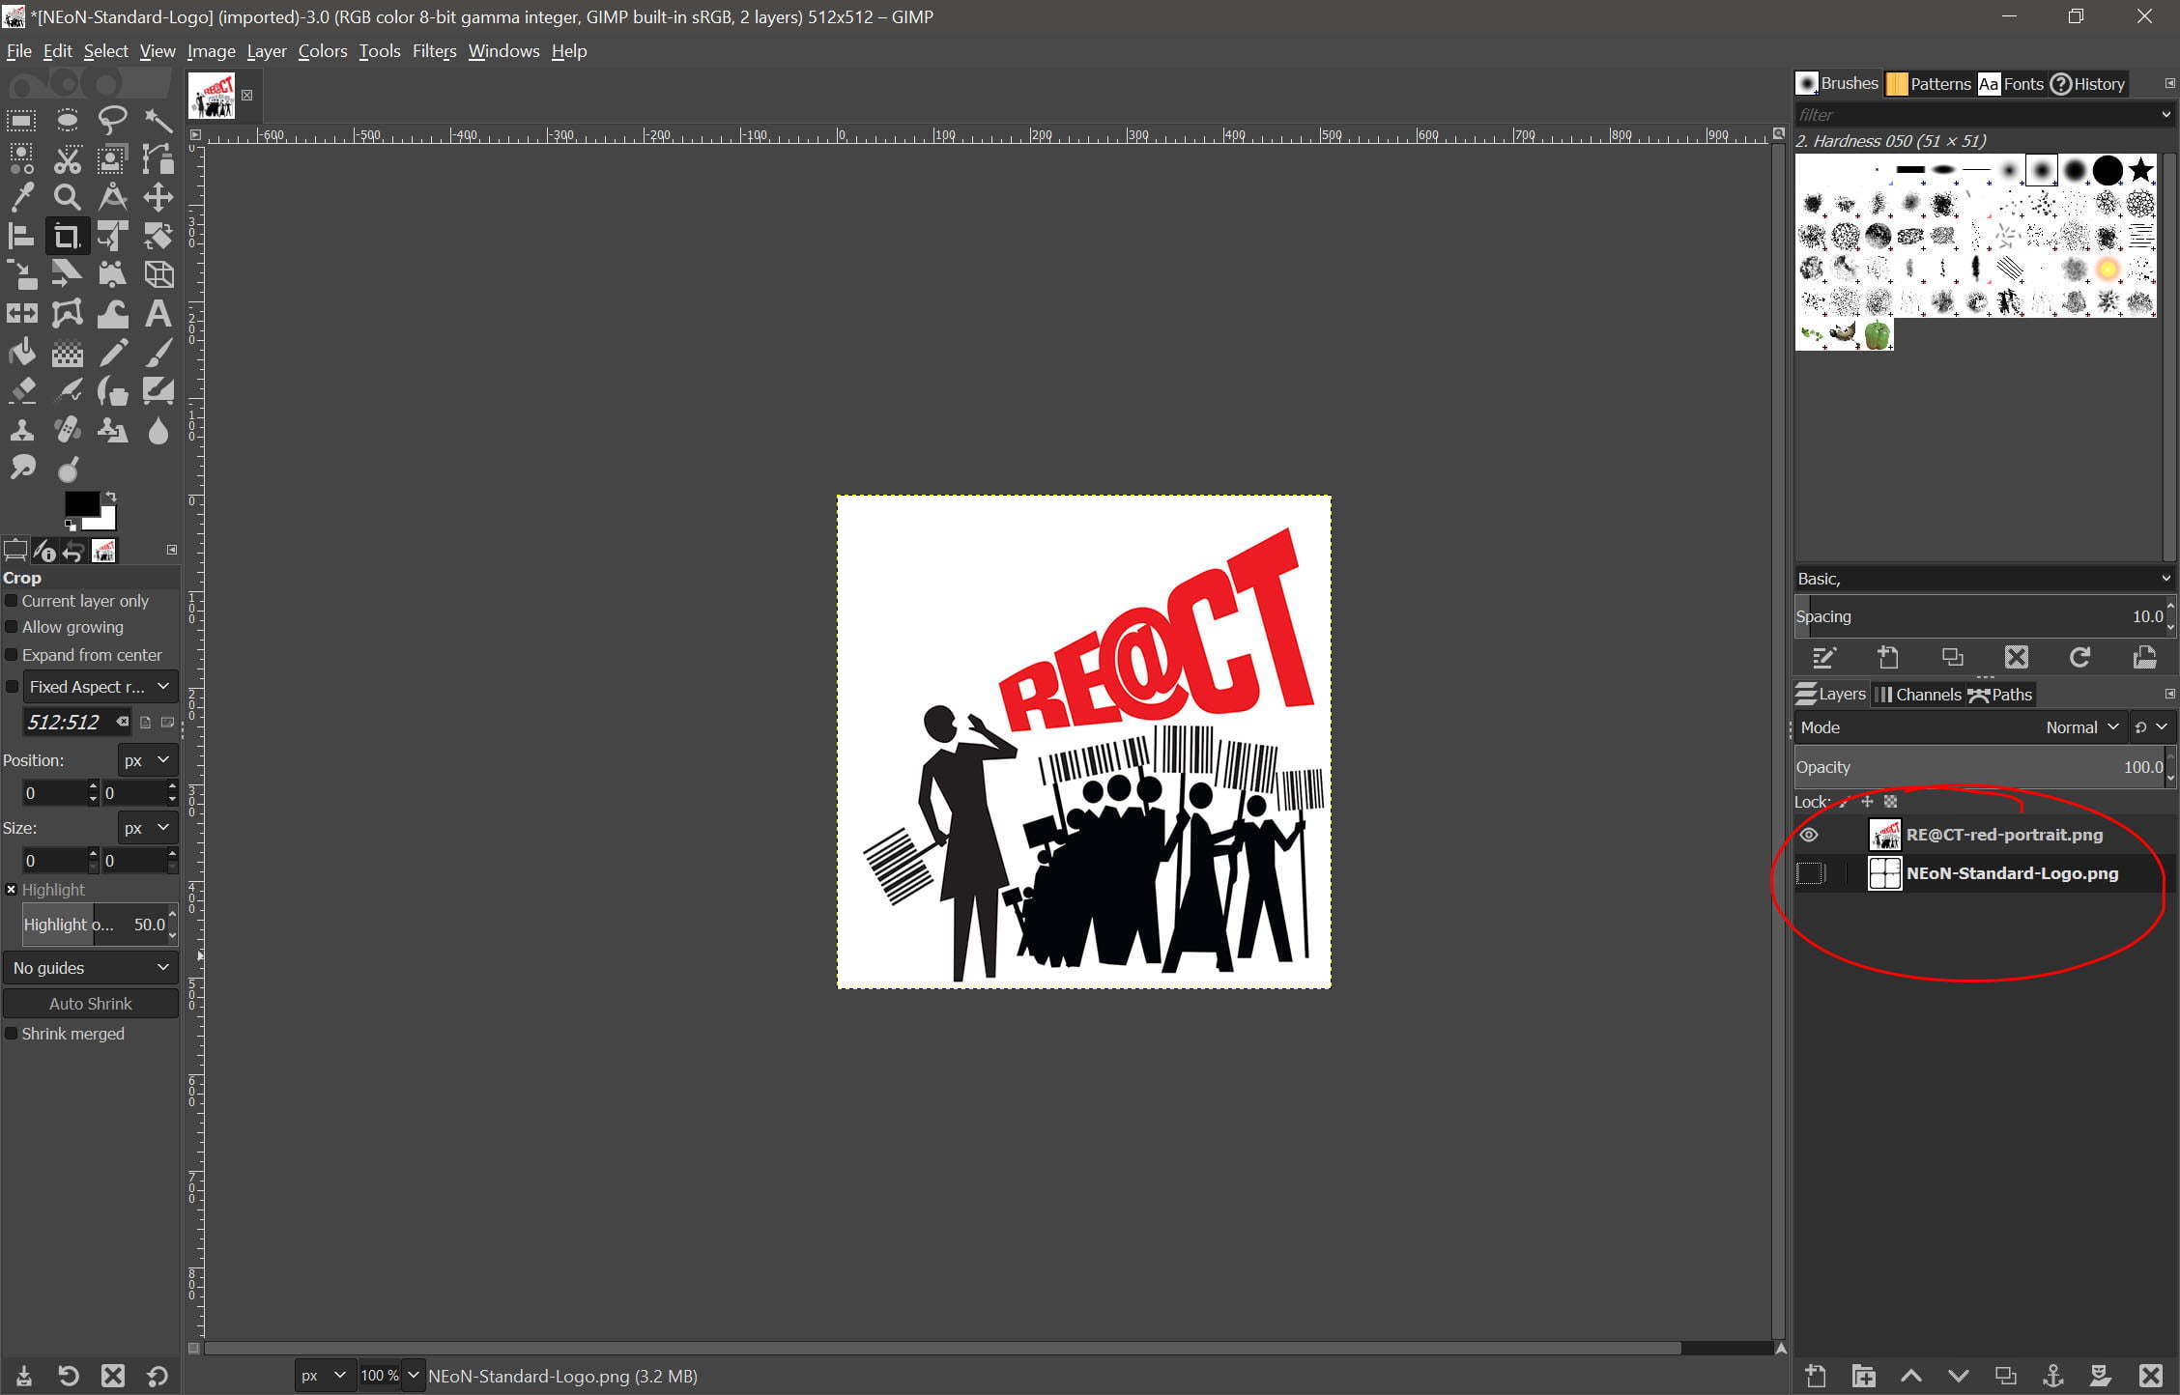Select the Move tool
2180x1395 pixels.
[158, 198]
